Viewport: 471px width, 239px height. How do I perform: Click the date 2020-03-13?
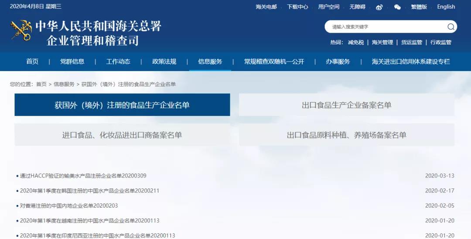[x=440, y=176]
